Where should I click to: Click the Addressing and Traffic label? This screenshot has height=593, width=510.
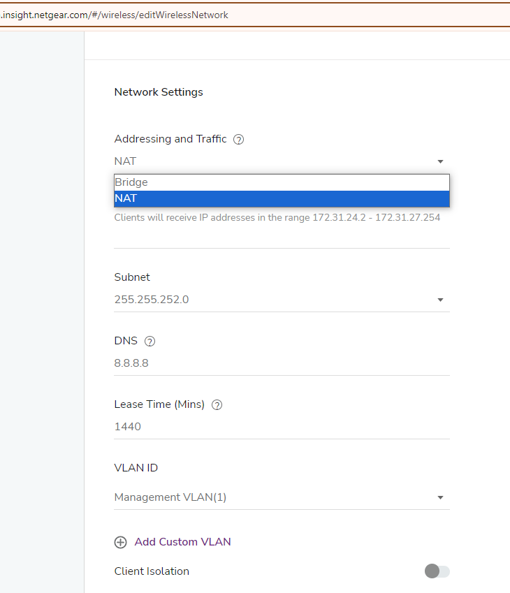click(170, 139)
